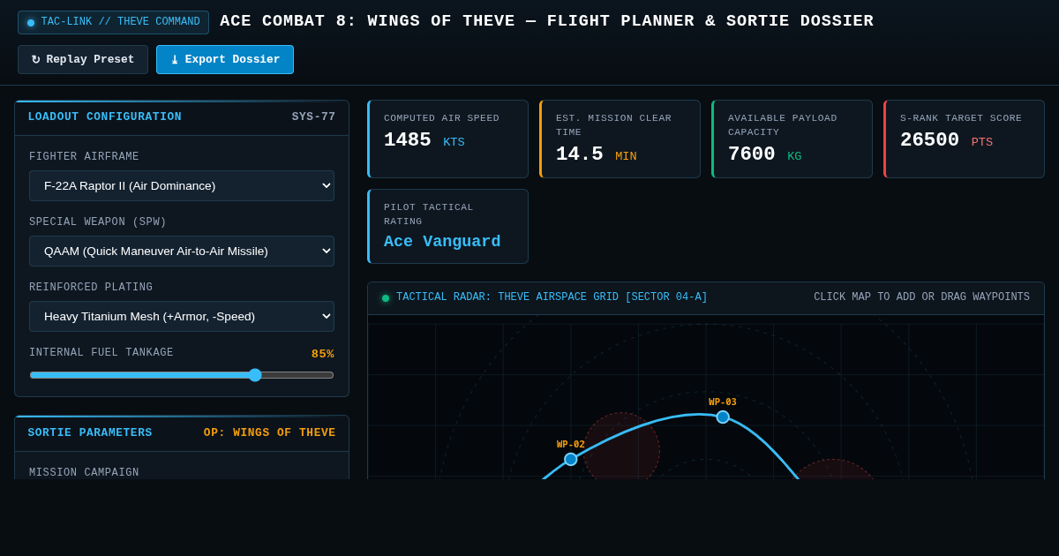Click the Available Payload Capacity card
This screenshot has height=556, width=1059.
click(x=792, y=139)
